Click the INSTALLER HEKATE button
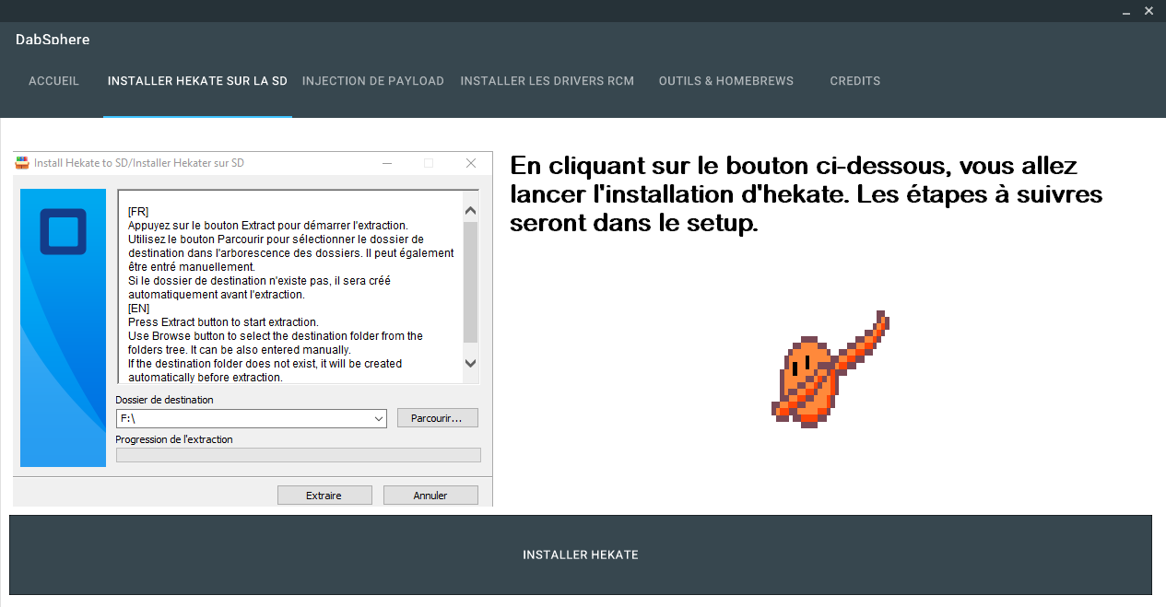The width and height of the screenshot is (1166, 607). [581, 554]
